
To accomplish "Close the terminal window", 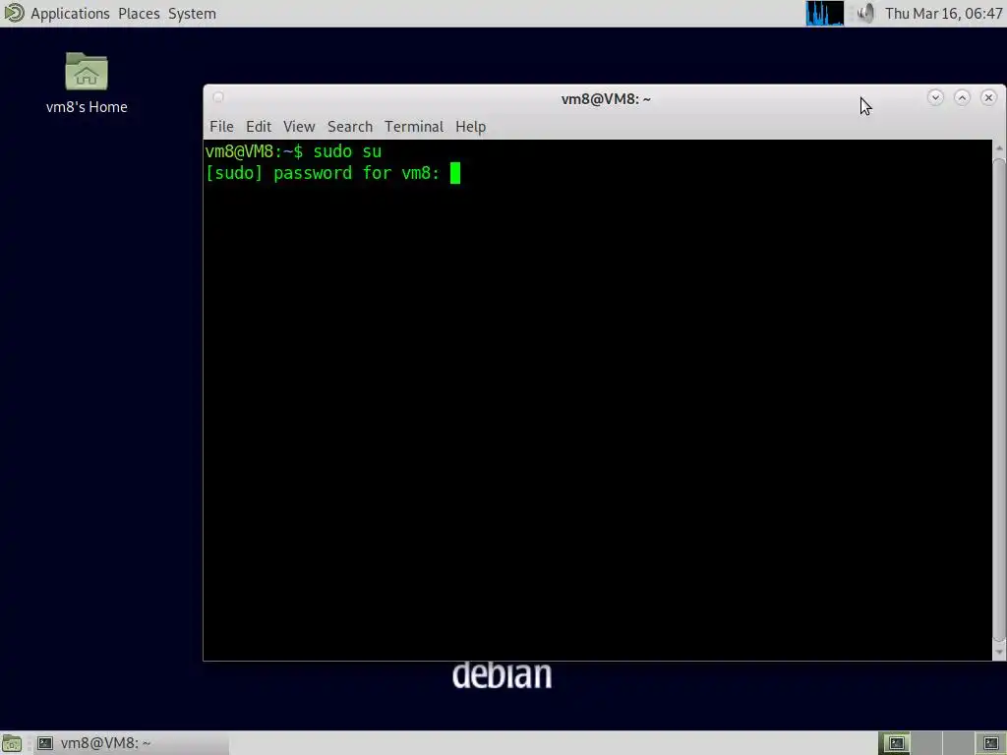I will coord(988,97).
